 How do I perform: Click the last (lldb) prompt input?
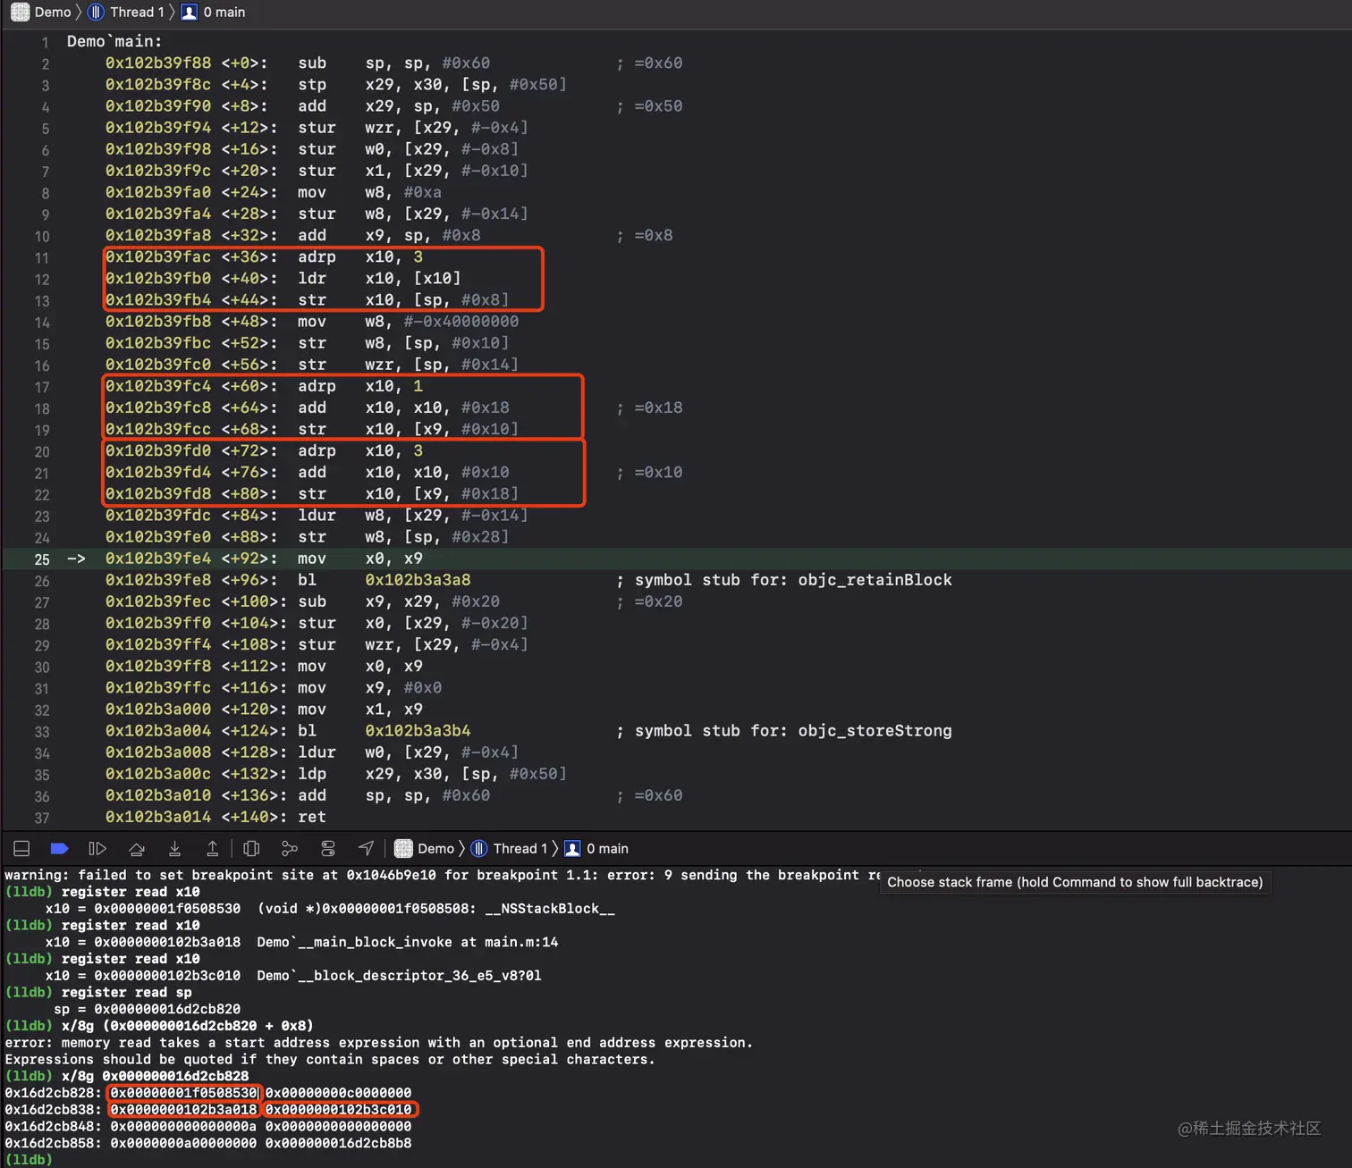(x=29, y=1159)
